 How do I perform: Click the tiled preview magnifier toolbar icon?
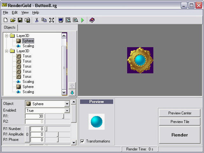click(x=76, y=20)
